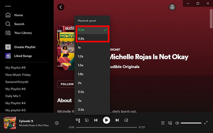Select 2.5x playback speed
This screenshot has width=213, height=133.
[92, 92]
